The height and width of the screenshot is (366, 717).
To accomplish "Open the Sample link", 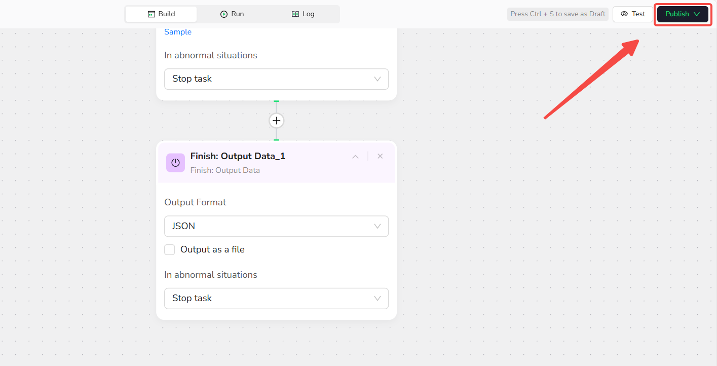I will 178,32.
